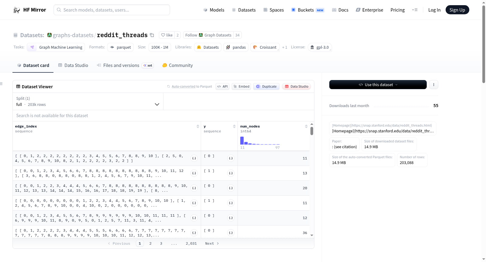This screenshot has width=486, height=262.
Task: Filter by parquet format tag
Action: tap(121, 47)
